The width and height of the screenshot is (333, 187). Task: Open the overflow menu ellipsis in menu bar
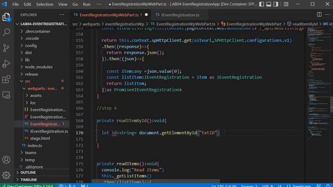pyautogui.click(x=99, y=4)
